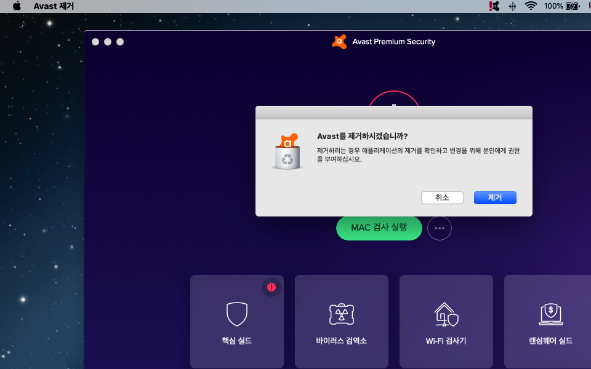The image size is (591, 369).
Task: Open the 핵심 실드 shield tile
Action: coord(236,321)
